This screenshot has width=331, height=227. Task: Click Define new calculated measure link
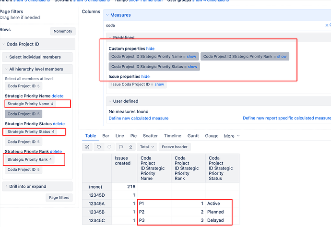(138, 118)
